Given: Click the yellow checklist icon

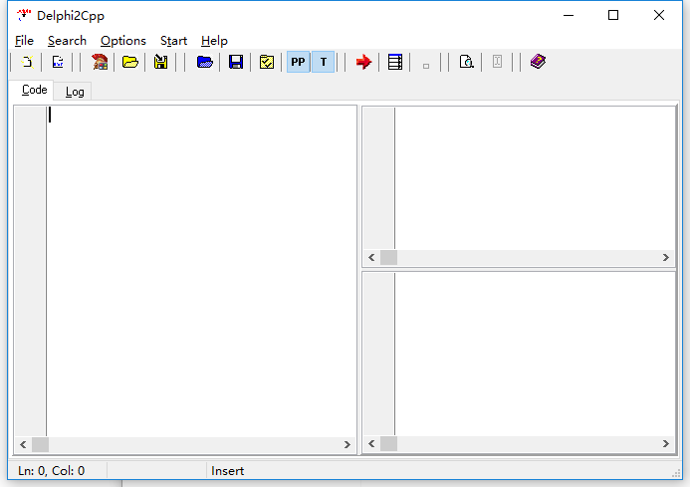Looking at the screenshot, I should tap(267, 62).
